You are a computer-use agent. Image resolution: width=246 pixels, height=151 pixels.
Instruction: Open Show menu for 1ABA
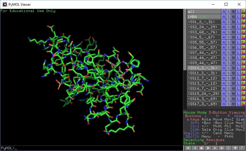228,17
